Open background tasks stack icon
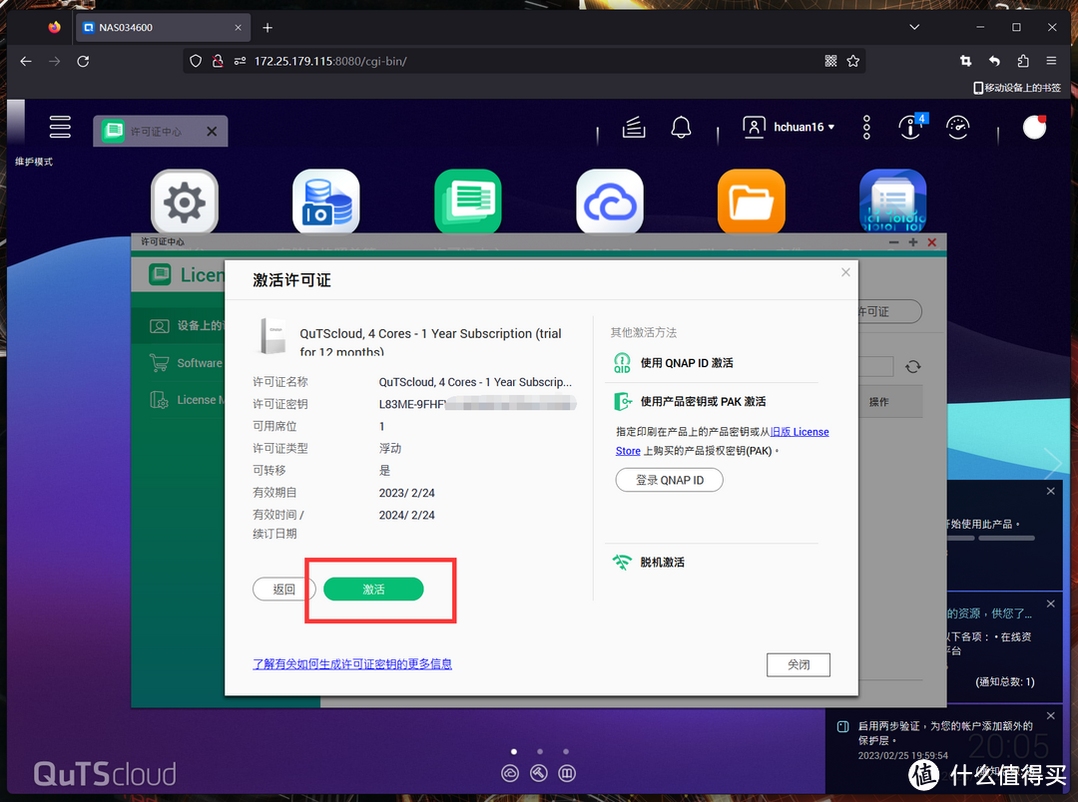This screenshot has width=1078, height=802. (x=633, y=127)
